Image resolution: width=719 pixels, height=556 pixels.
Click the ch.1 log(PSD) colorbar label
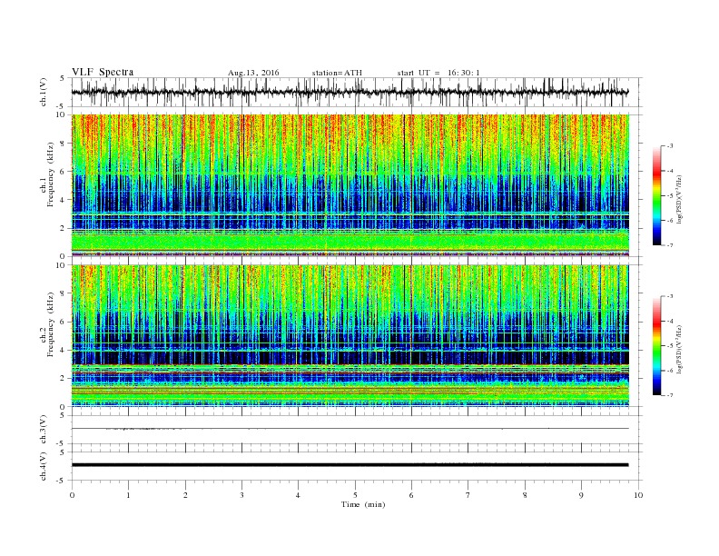click(679, 198)
